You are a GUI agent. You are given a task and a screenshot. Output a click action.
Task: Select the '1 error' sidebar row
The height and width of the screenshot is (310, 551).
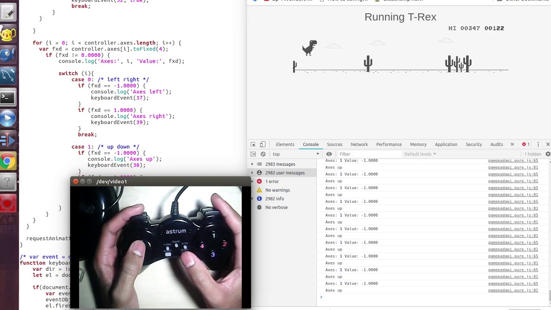282,181
